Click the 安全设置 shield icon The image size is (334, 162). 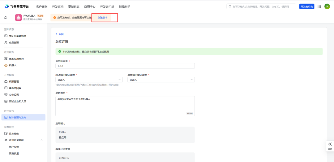pyautogui.click(x=6, y=95)
